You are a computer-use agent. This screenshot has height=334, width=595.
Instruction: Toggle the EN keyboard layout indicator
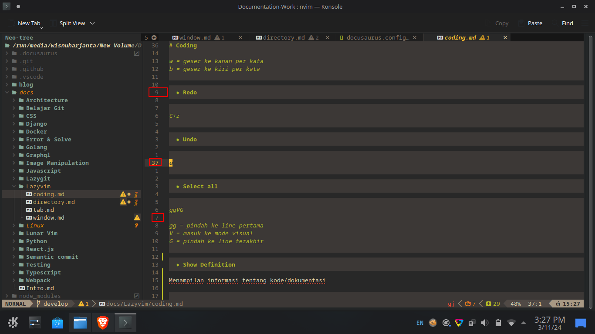[x=419, y=323]
